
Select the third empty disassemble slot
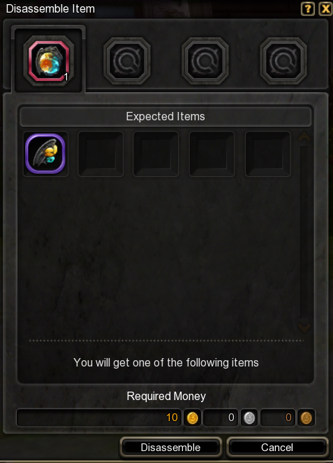click(205, 61)
